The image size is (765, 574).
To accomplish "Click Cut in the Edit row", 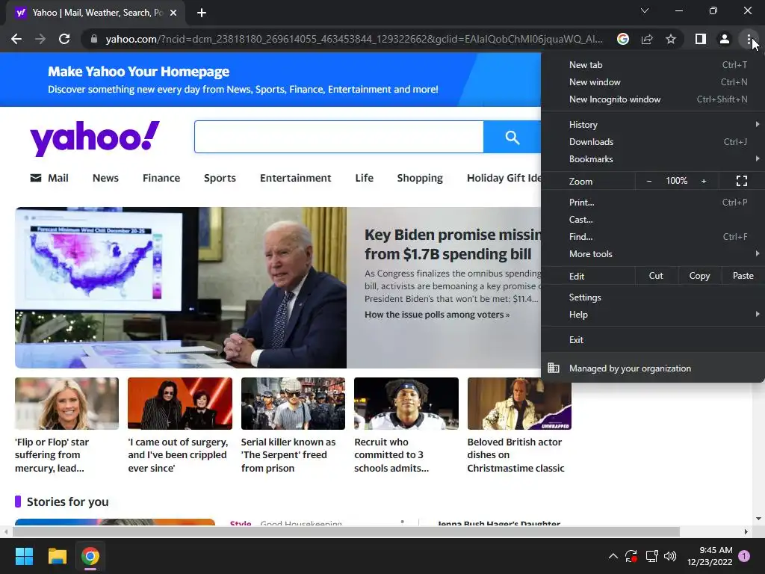I will point(656,276).
